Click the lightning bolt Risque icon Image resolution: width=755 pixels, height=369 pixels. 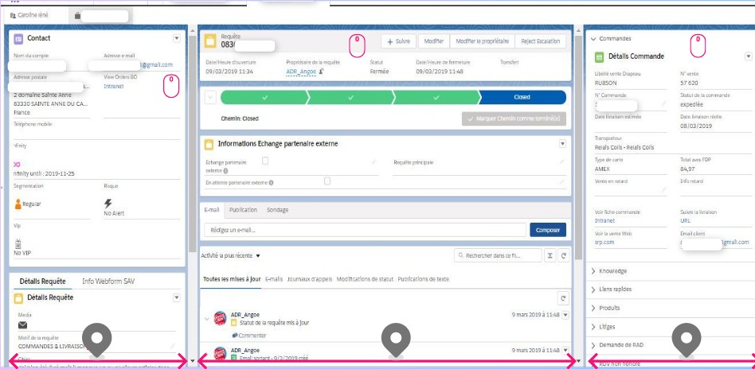[x=108, y=204]
